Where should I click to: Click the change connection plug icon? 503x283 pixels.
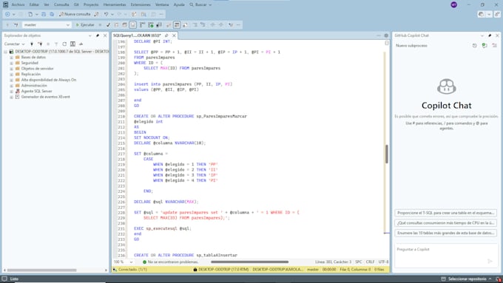(x=16, y=24)
